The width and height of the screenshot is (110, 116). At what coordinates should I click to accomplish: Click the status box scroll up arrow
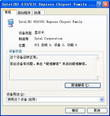(x=98, y=58)
